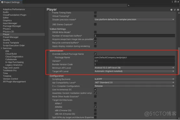Open Preset Manager settings
The height and width of the screenshot is (120, 180).
tap(11, 37)
